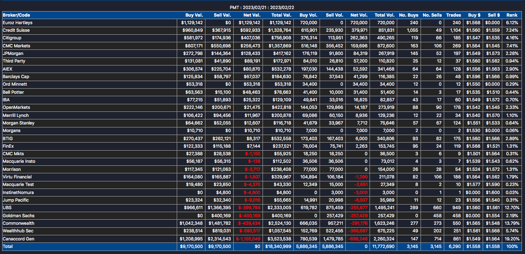Select the AIEX broker name
This screenshot has width=525, height=254.
click(x=8, y=69)
